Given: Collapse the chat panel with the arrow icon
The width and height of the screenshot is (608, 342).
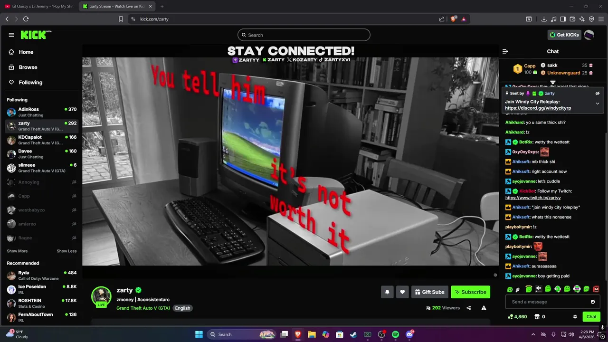Looking at the screenshot, I should click(505, 51).
